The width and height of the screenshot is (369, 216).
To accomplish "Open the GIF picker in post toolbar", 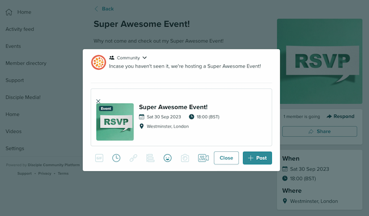I will tap(99, 158).
